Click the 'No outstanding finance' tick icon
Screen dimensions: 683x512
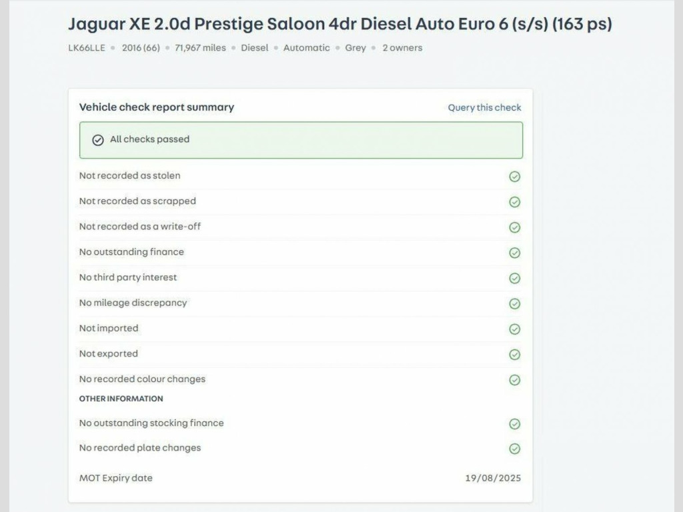(514, 253)
